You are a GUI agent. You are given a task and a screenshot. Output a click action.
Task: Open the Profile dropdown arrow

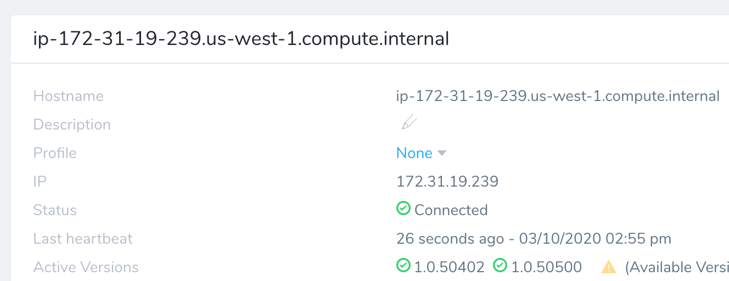click(442, 154)
